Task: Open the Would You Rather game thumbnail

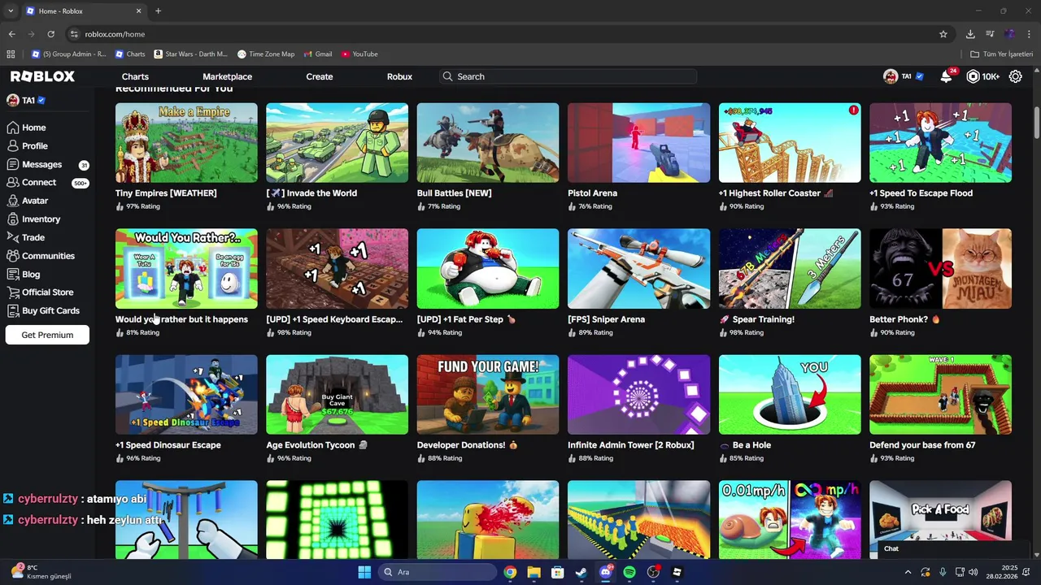Action: coord(186,269)
